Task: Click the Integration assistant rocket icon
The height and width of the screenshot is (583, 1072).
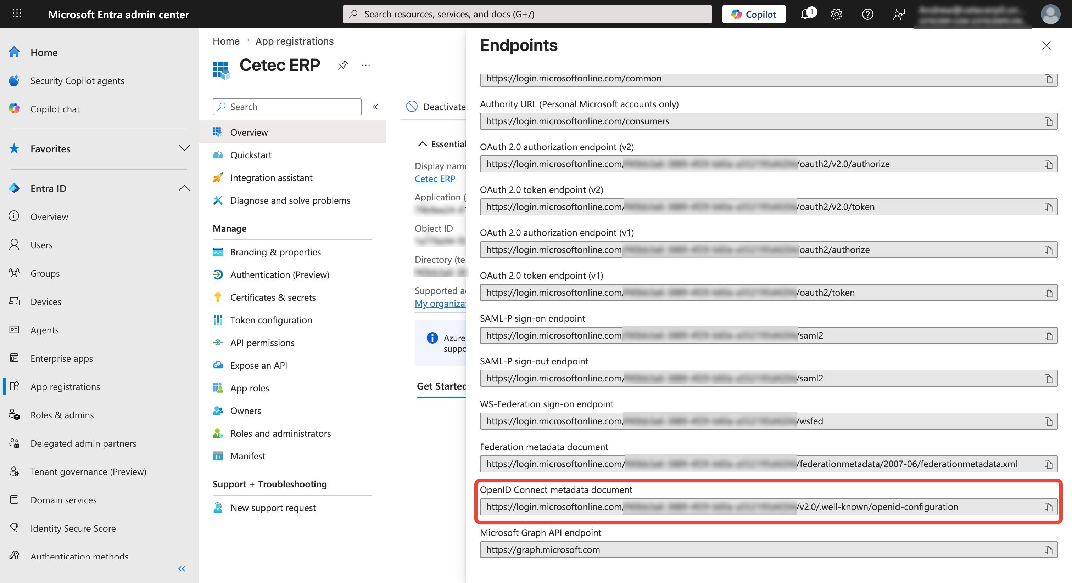Action: click(x=218, y=177)
